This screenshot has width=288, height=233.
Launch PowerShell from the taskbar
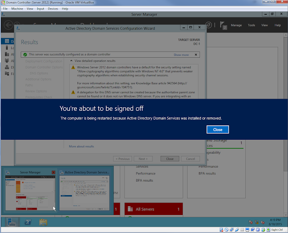tap(28, 222)
